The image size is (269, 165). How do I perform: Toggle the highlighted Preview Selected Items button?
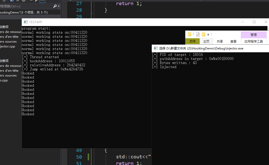42,1
